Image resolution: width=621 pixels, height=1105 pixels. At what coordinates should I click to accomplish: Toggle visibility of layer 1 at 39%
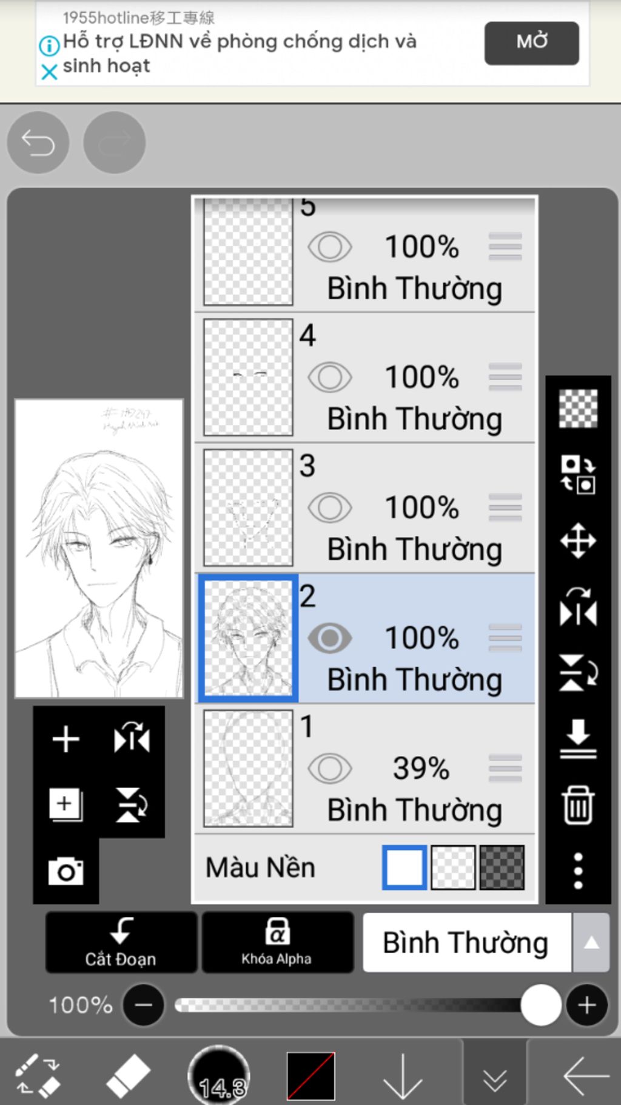coord(330,769)
